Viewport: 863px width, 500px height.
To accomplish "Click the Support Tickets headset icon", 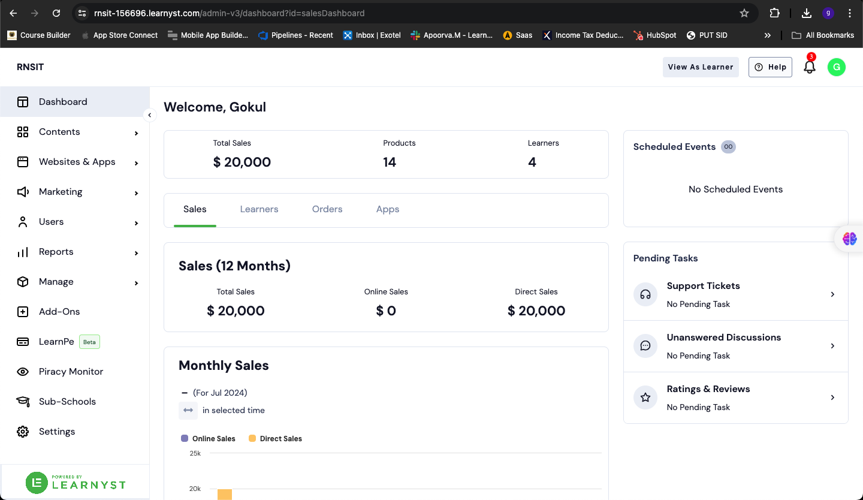I will pyautogui.click(x=645, y=294).
